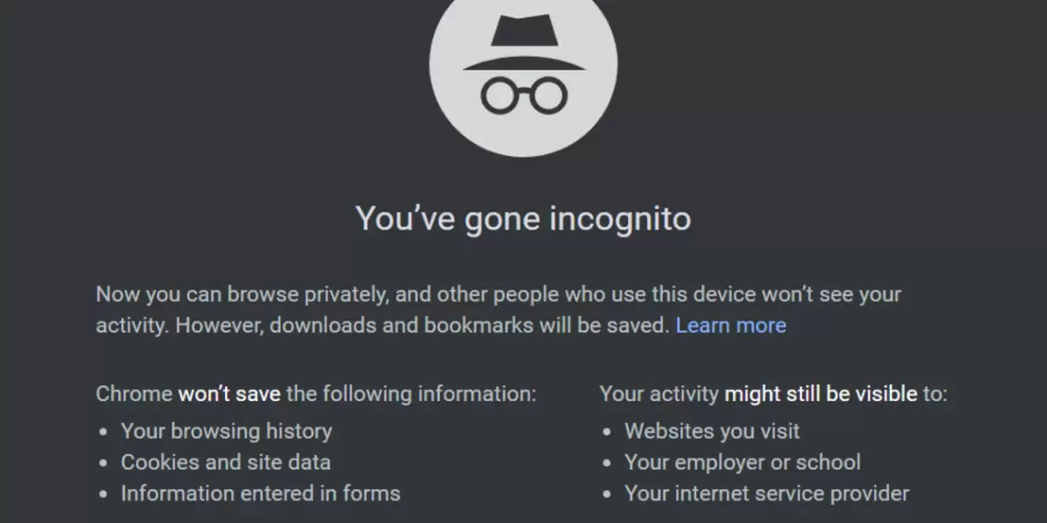Open the Learn more link
This screenshot has width=1047, height=523.
730,326
